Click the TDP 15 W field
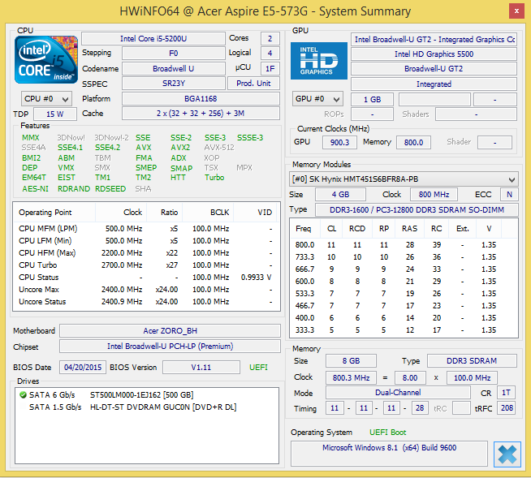This screenshot has height=478, width=531. pos(55,114)
